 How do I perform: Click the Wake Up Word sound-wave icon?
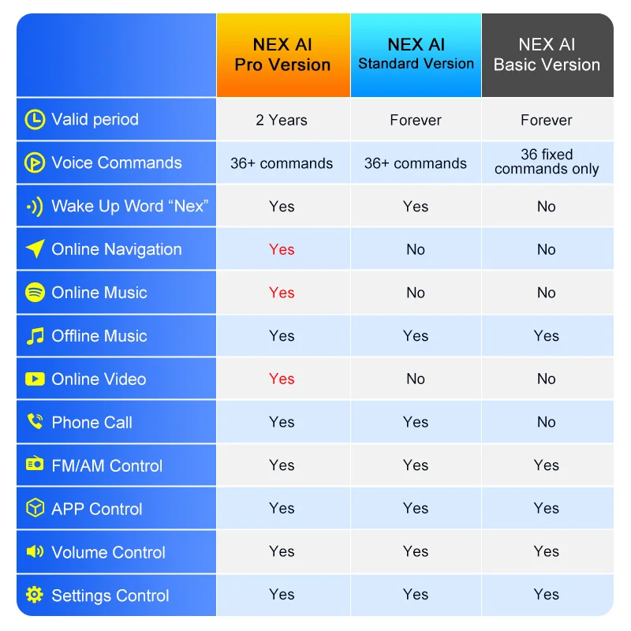(35, 207)
